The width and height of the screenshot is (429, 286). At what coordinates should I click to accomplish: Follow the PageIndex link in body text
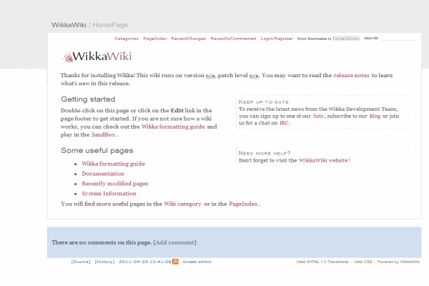click(x=244, y=204)
